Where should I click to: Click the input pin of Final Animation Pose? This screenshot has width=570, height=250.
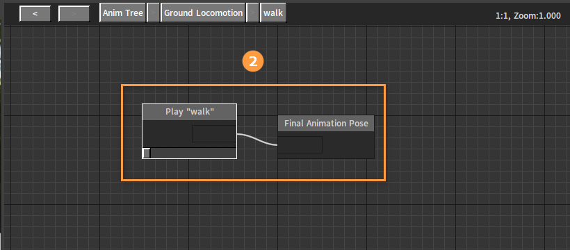coord(300,144)
